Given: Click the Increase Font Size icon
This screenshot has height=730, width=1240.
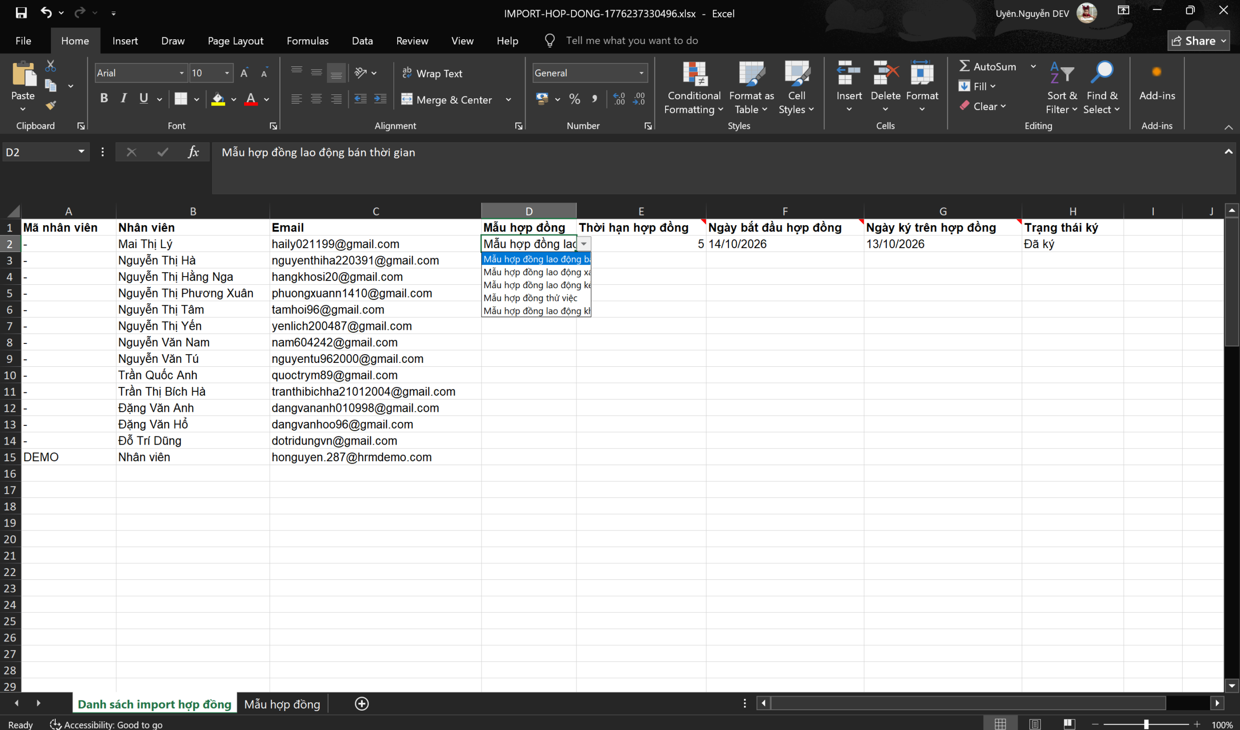Looking at the screenshot, I should click(x=244, y=73).
